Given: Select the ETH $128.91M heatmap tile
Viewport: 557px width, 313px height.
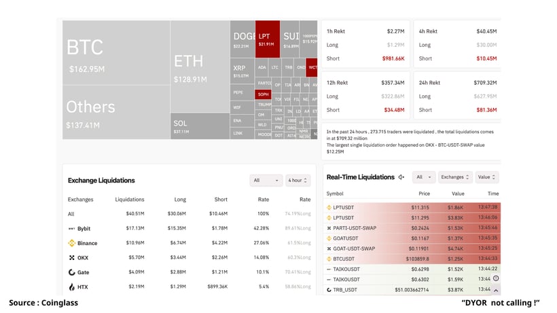Looking at the screenshot, I should point(200,67).
